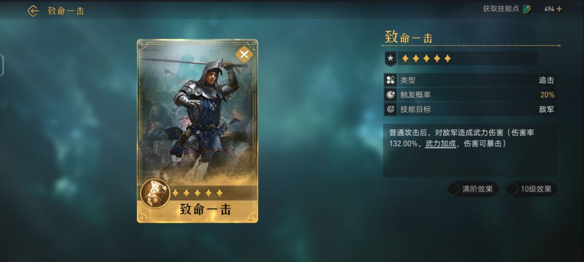Click the 20% trigger probability value

pyautogui.click(x=547, y=95)
